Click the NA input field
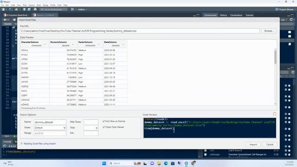The image size is (297, 167). point(91,133)
